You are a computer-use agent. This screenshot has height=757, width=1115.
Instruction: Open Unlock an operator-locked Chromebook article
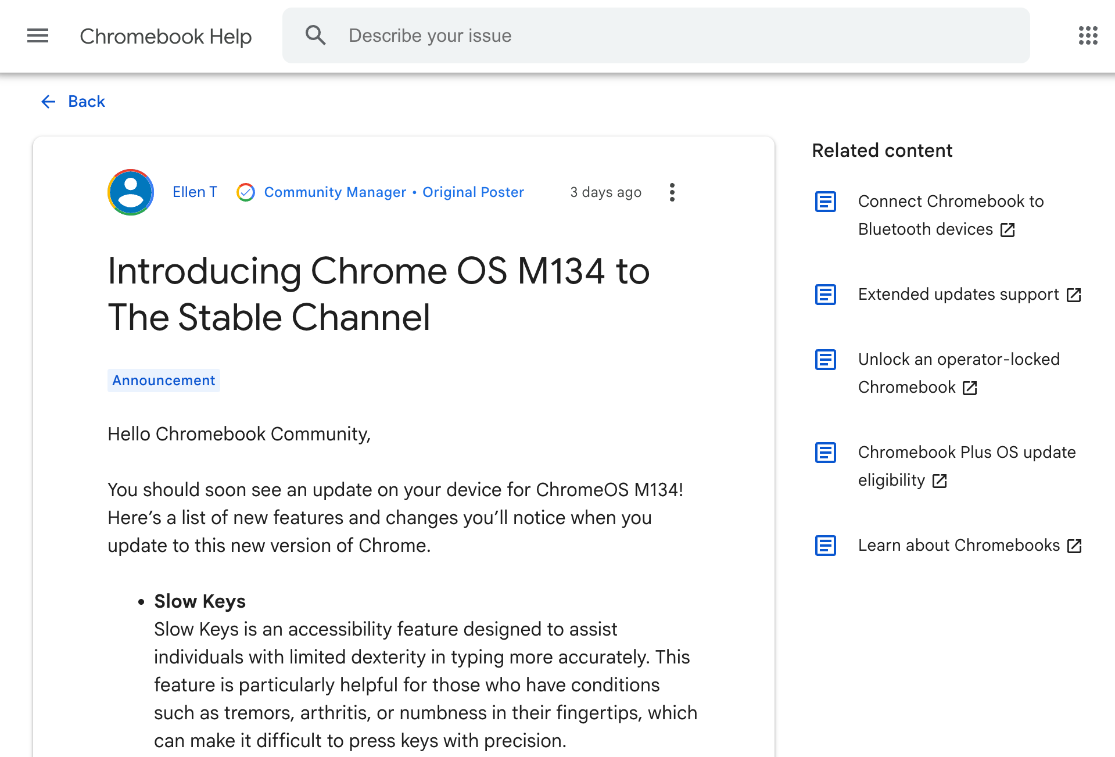(x=959, y=372)
